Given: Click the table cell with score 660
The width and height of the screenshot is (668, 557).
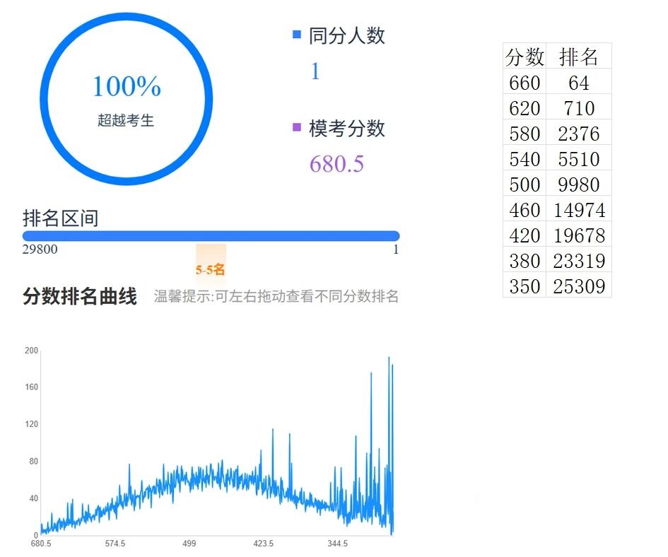Looking at the screenshot, I should point(525,83).
